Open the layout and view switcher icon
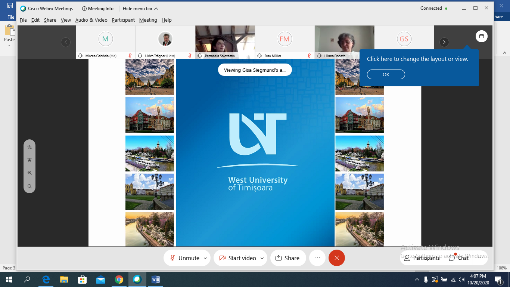 [482, 36]
